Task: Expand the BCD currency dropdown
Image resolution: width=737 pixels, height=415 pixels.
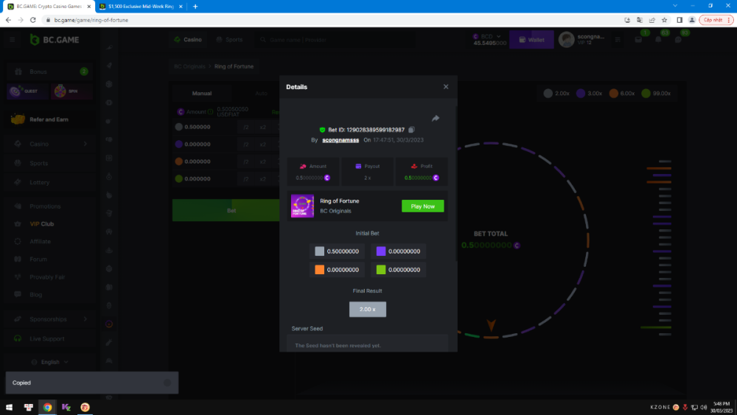Action: [x=498, y=36]
